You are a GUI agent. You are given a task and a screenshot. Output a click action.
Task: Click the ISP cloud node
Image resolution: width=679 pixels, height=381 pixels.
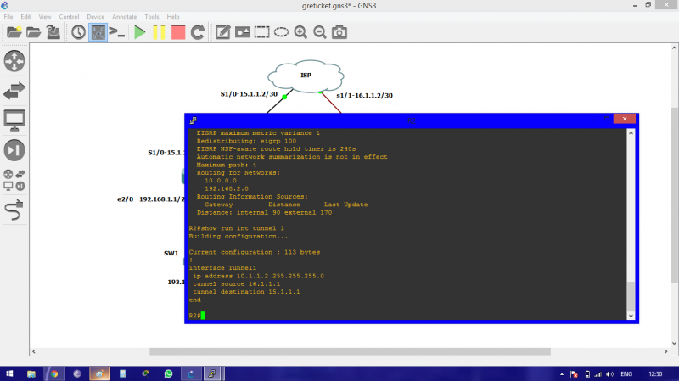click(x=306, y=76)
